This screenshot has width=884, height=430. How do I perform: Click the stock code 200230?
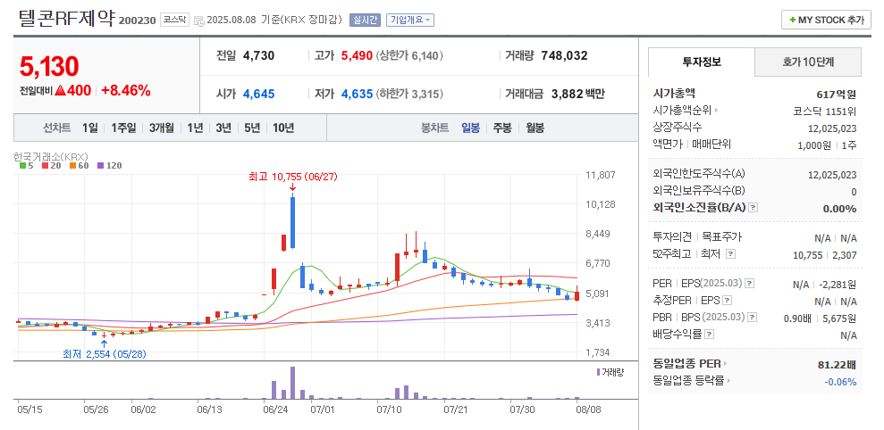pyautogui.click(x=138, y=21)
